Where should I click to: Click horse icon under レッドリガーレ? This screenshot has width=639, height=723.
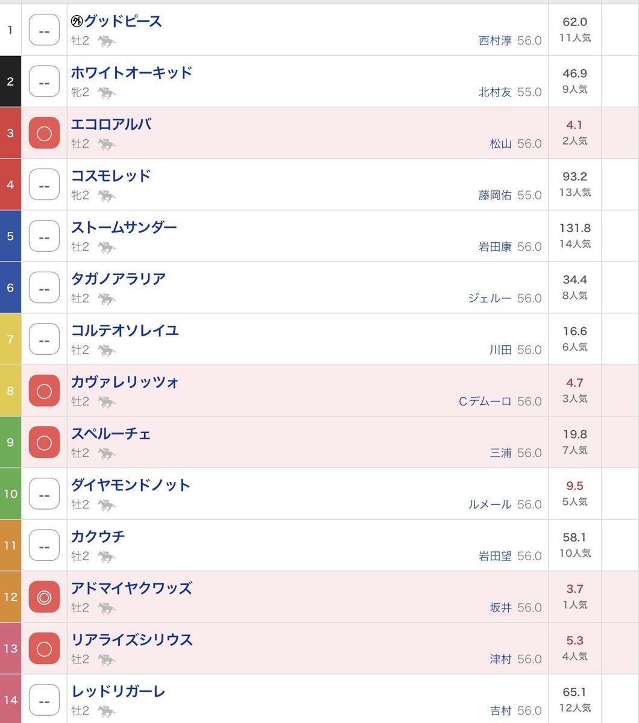click(x=107, y=711)
